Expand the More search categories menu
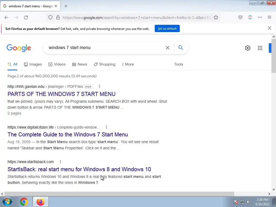 click(128, 64)
